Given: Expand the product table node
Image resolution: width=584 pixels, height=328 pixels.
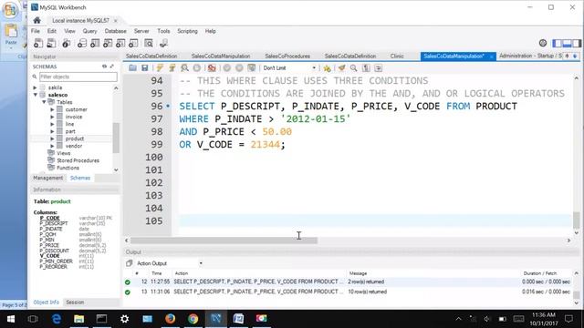Looking at the screenshot, I should [52, 138].
